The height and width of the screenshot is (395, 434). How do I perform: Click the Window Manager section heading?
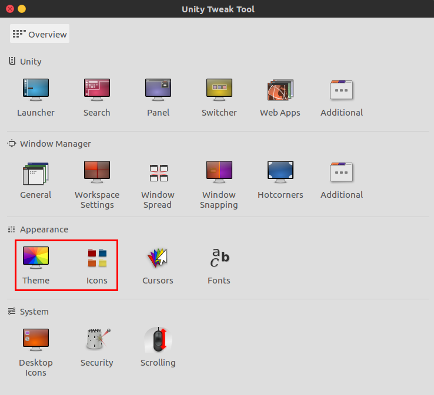(55, 144)
